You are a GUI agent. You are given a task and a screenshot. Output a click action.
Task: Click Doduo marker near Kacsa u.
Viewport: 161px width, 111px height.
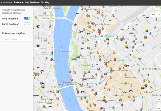click(46, 40)
